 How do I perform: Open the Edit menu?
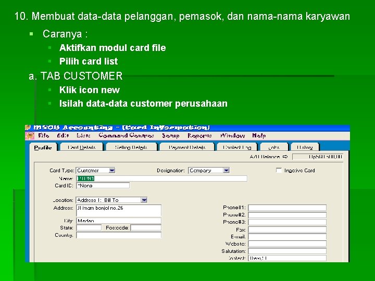63,135
